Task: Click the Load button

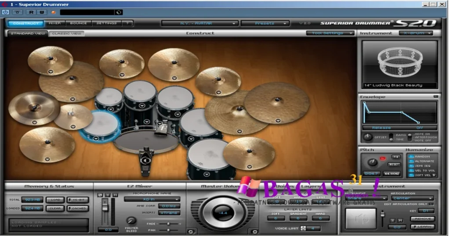Action: [x=55, y=200]
